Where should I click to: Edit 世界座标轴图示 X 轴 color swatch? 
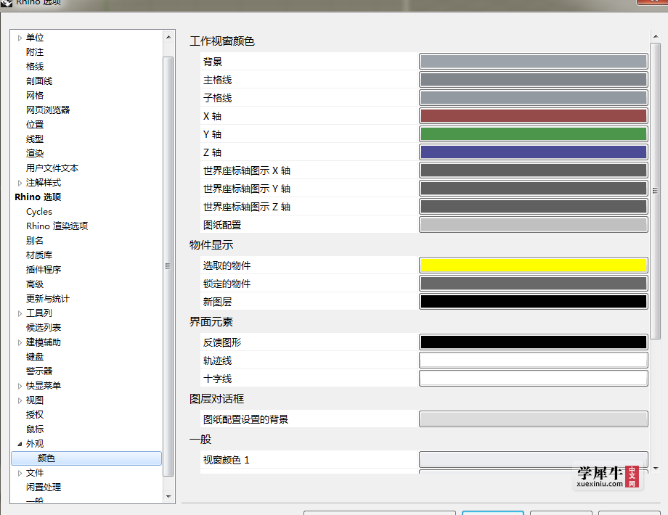pyautogui.click(x=534, y=170)
